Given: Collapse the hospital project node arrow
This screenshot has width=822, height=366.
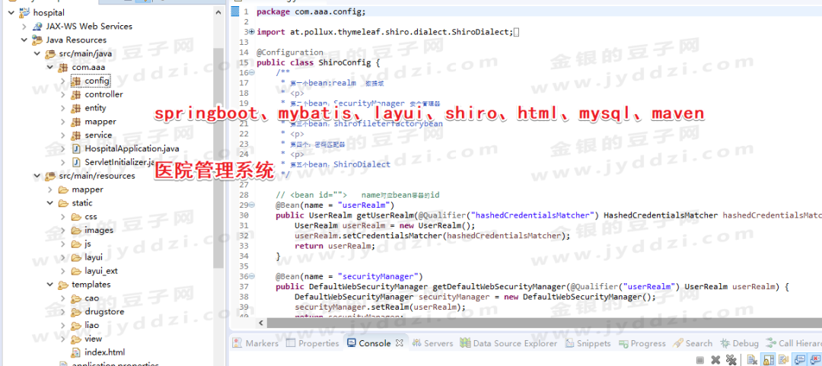Looking at the screenshot, I should (x=11, y=13).
